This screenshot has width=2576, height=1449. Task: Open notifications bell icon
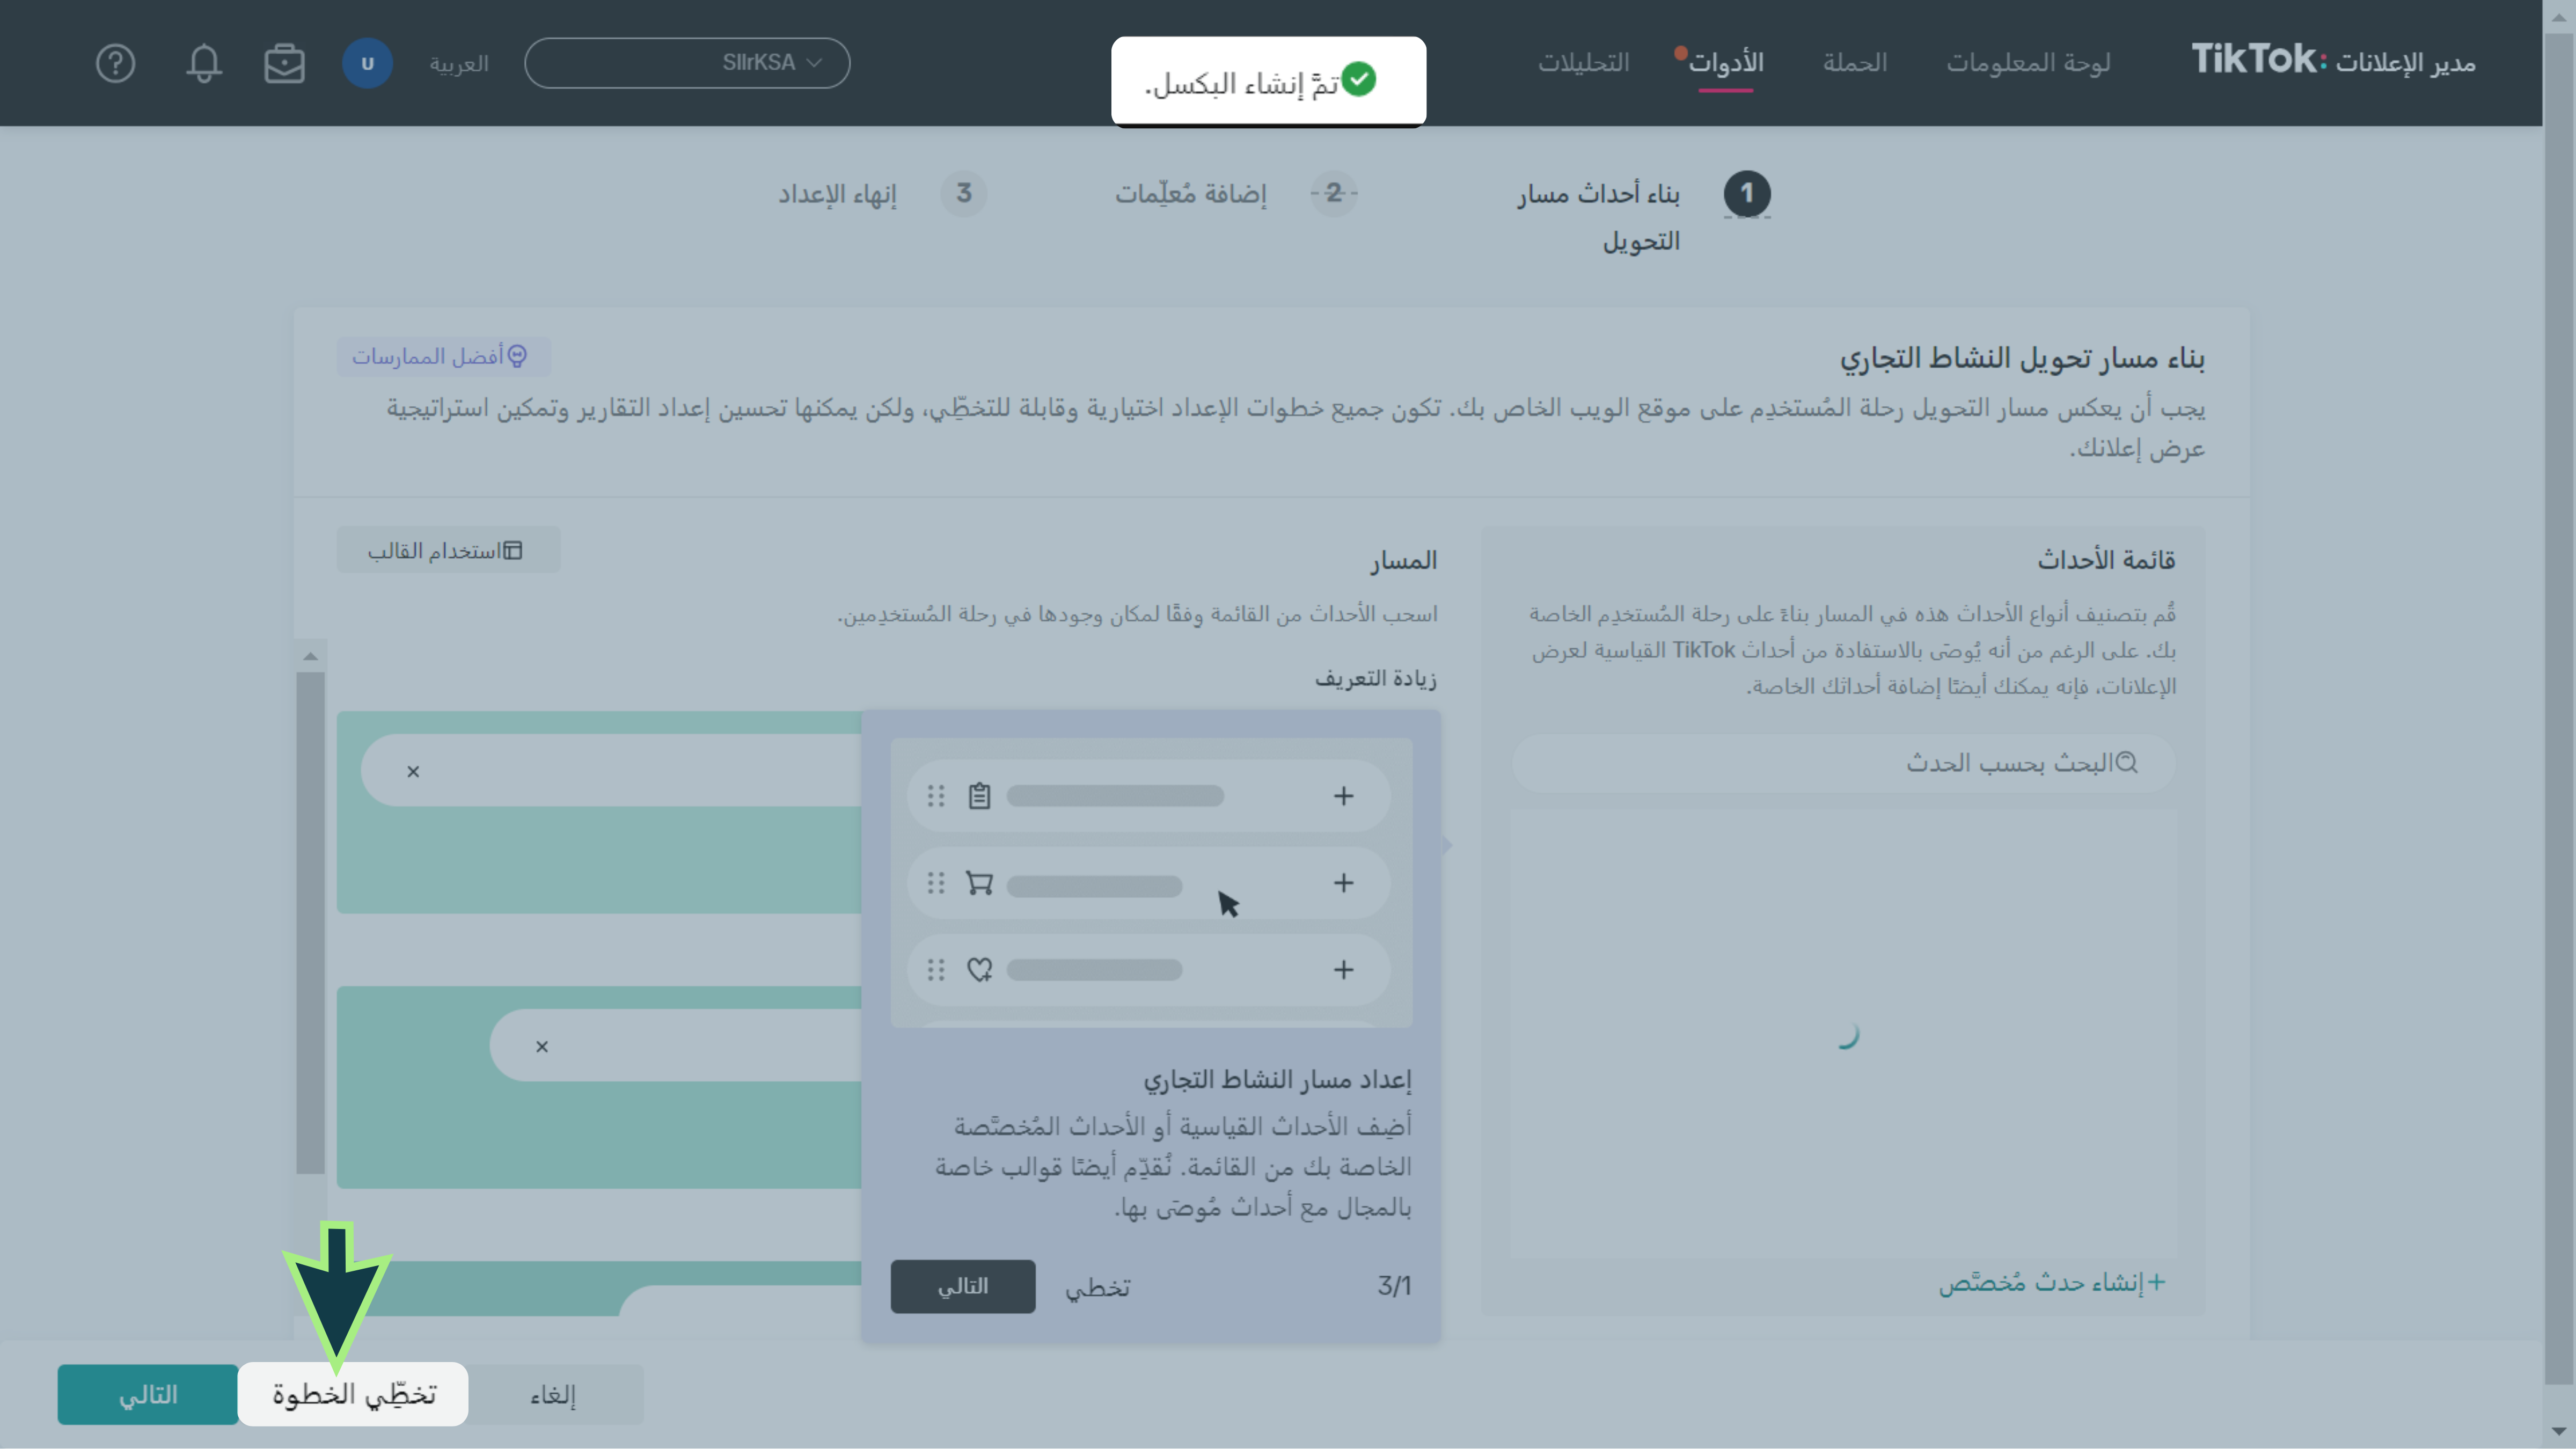(x=203, y=63)
